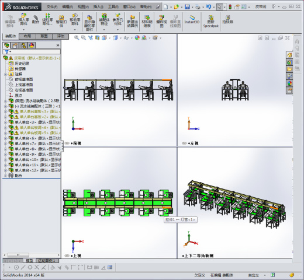Open the dropdown under 插入零部件

(23, 30)
